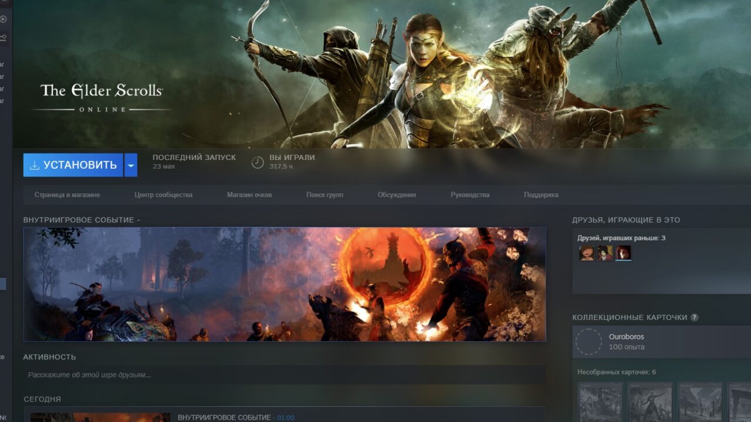Screen dimensions: 751x422
Task: Open the third friend avatar with blue underline
Action: pos(623,253)
